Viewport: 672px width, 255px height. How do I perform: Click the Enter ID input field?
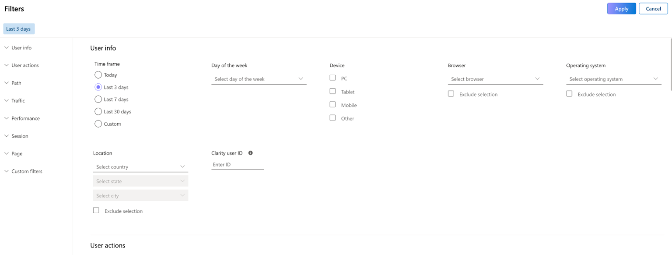point(238,164)
